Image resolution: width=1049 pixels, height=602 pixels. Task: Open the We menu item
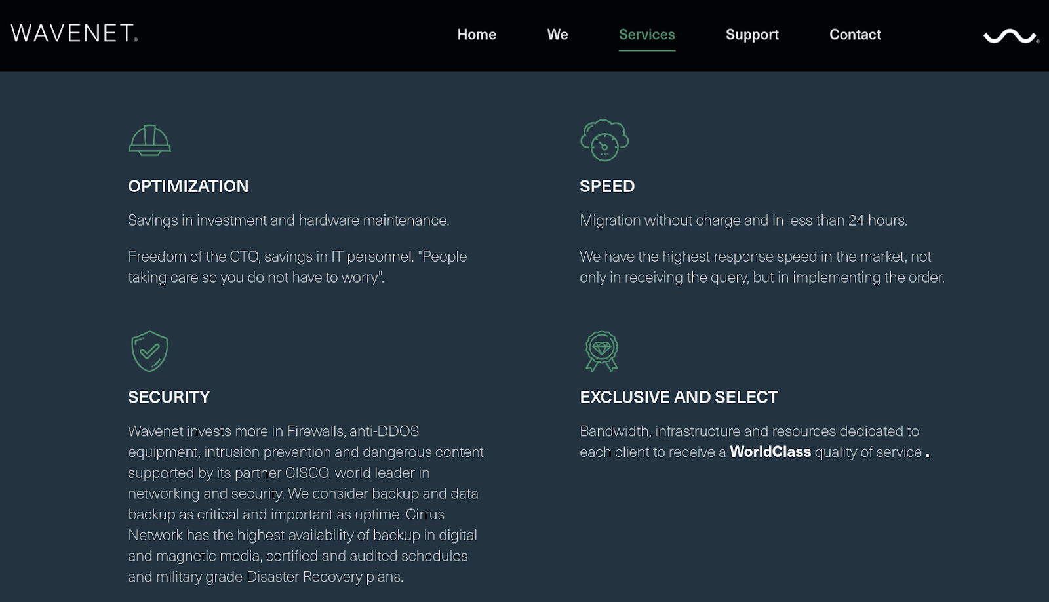(x=558, y=35)
